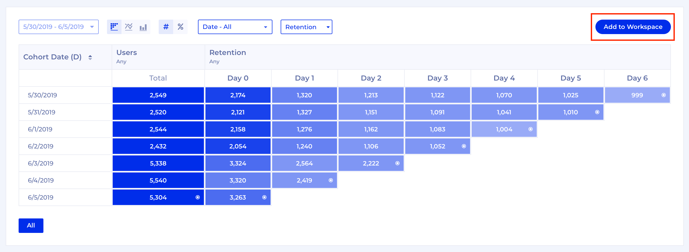The height and width of the screenshot is (252, 689).
Task: Click the Add to Workspace button
Action: [x=633, y=27]
